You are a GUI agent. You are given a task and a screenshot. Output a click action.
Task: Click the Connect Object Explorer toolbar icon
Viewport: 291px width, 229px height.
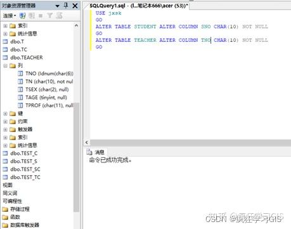tap(22, 15)
